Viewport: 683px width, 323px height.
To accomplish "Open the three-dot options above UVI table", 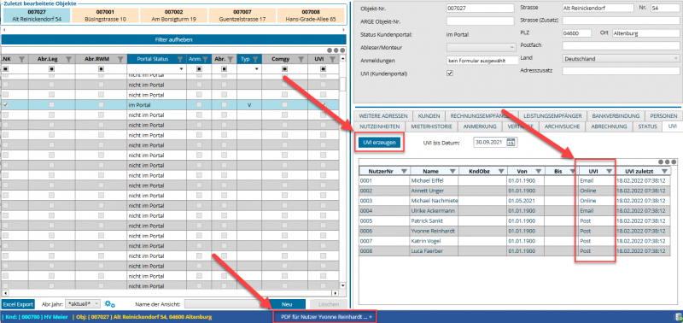I will 668,161.
